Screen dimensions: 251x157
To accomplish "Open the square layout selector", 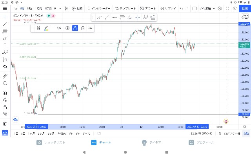I will coord(195,9).
